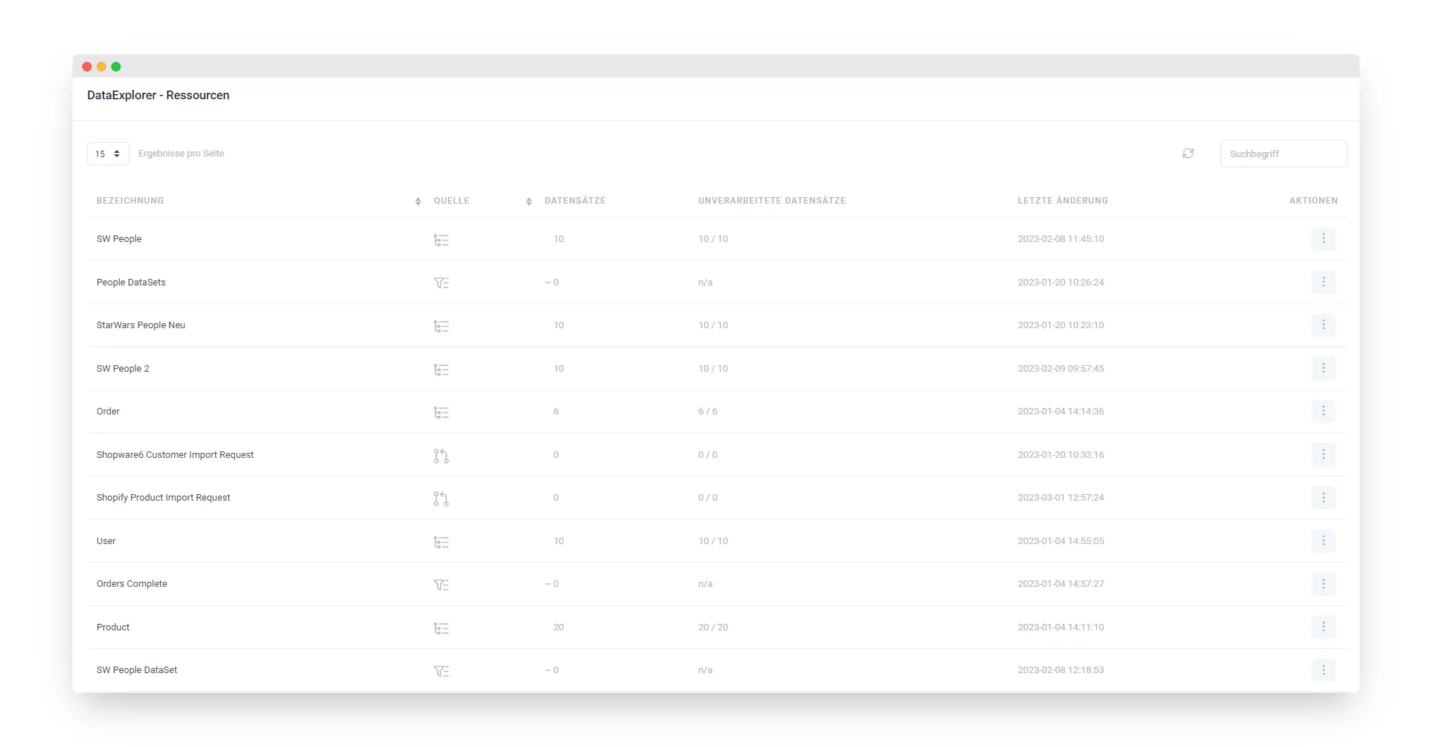
Task: Click the Letzte Änderung column header
Action: point(1062,201)
